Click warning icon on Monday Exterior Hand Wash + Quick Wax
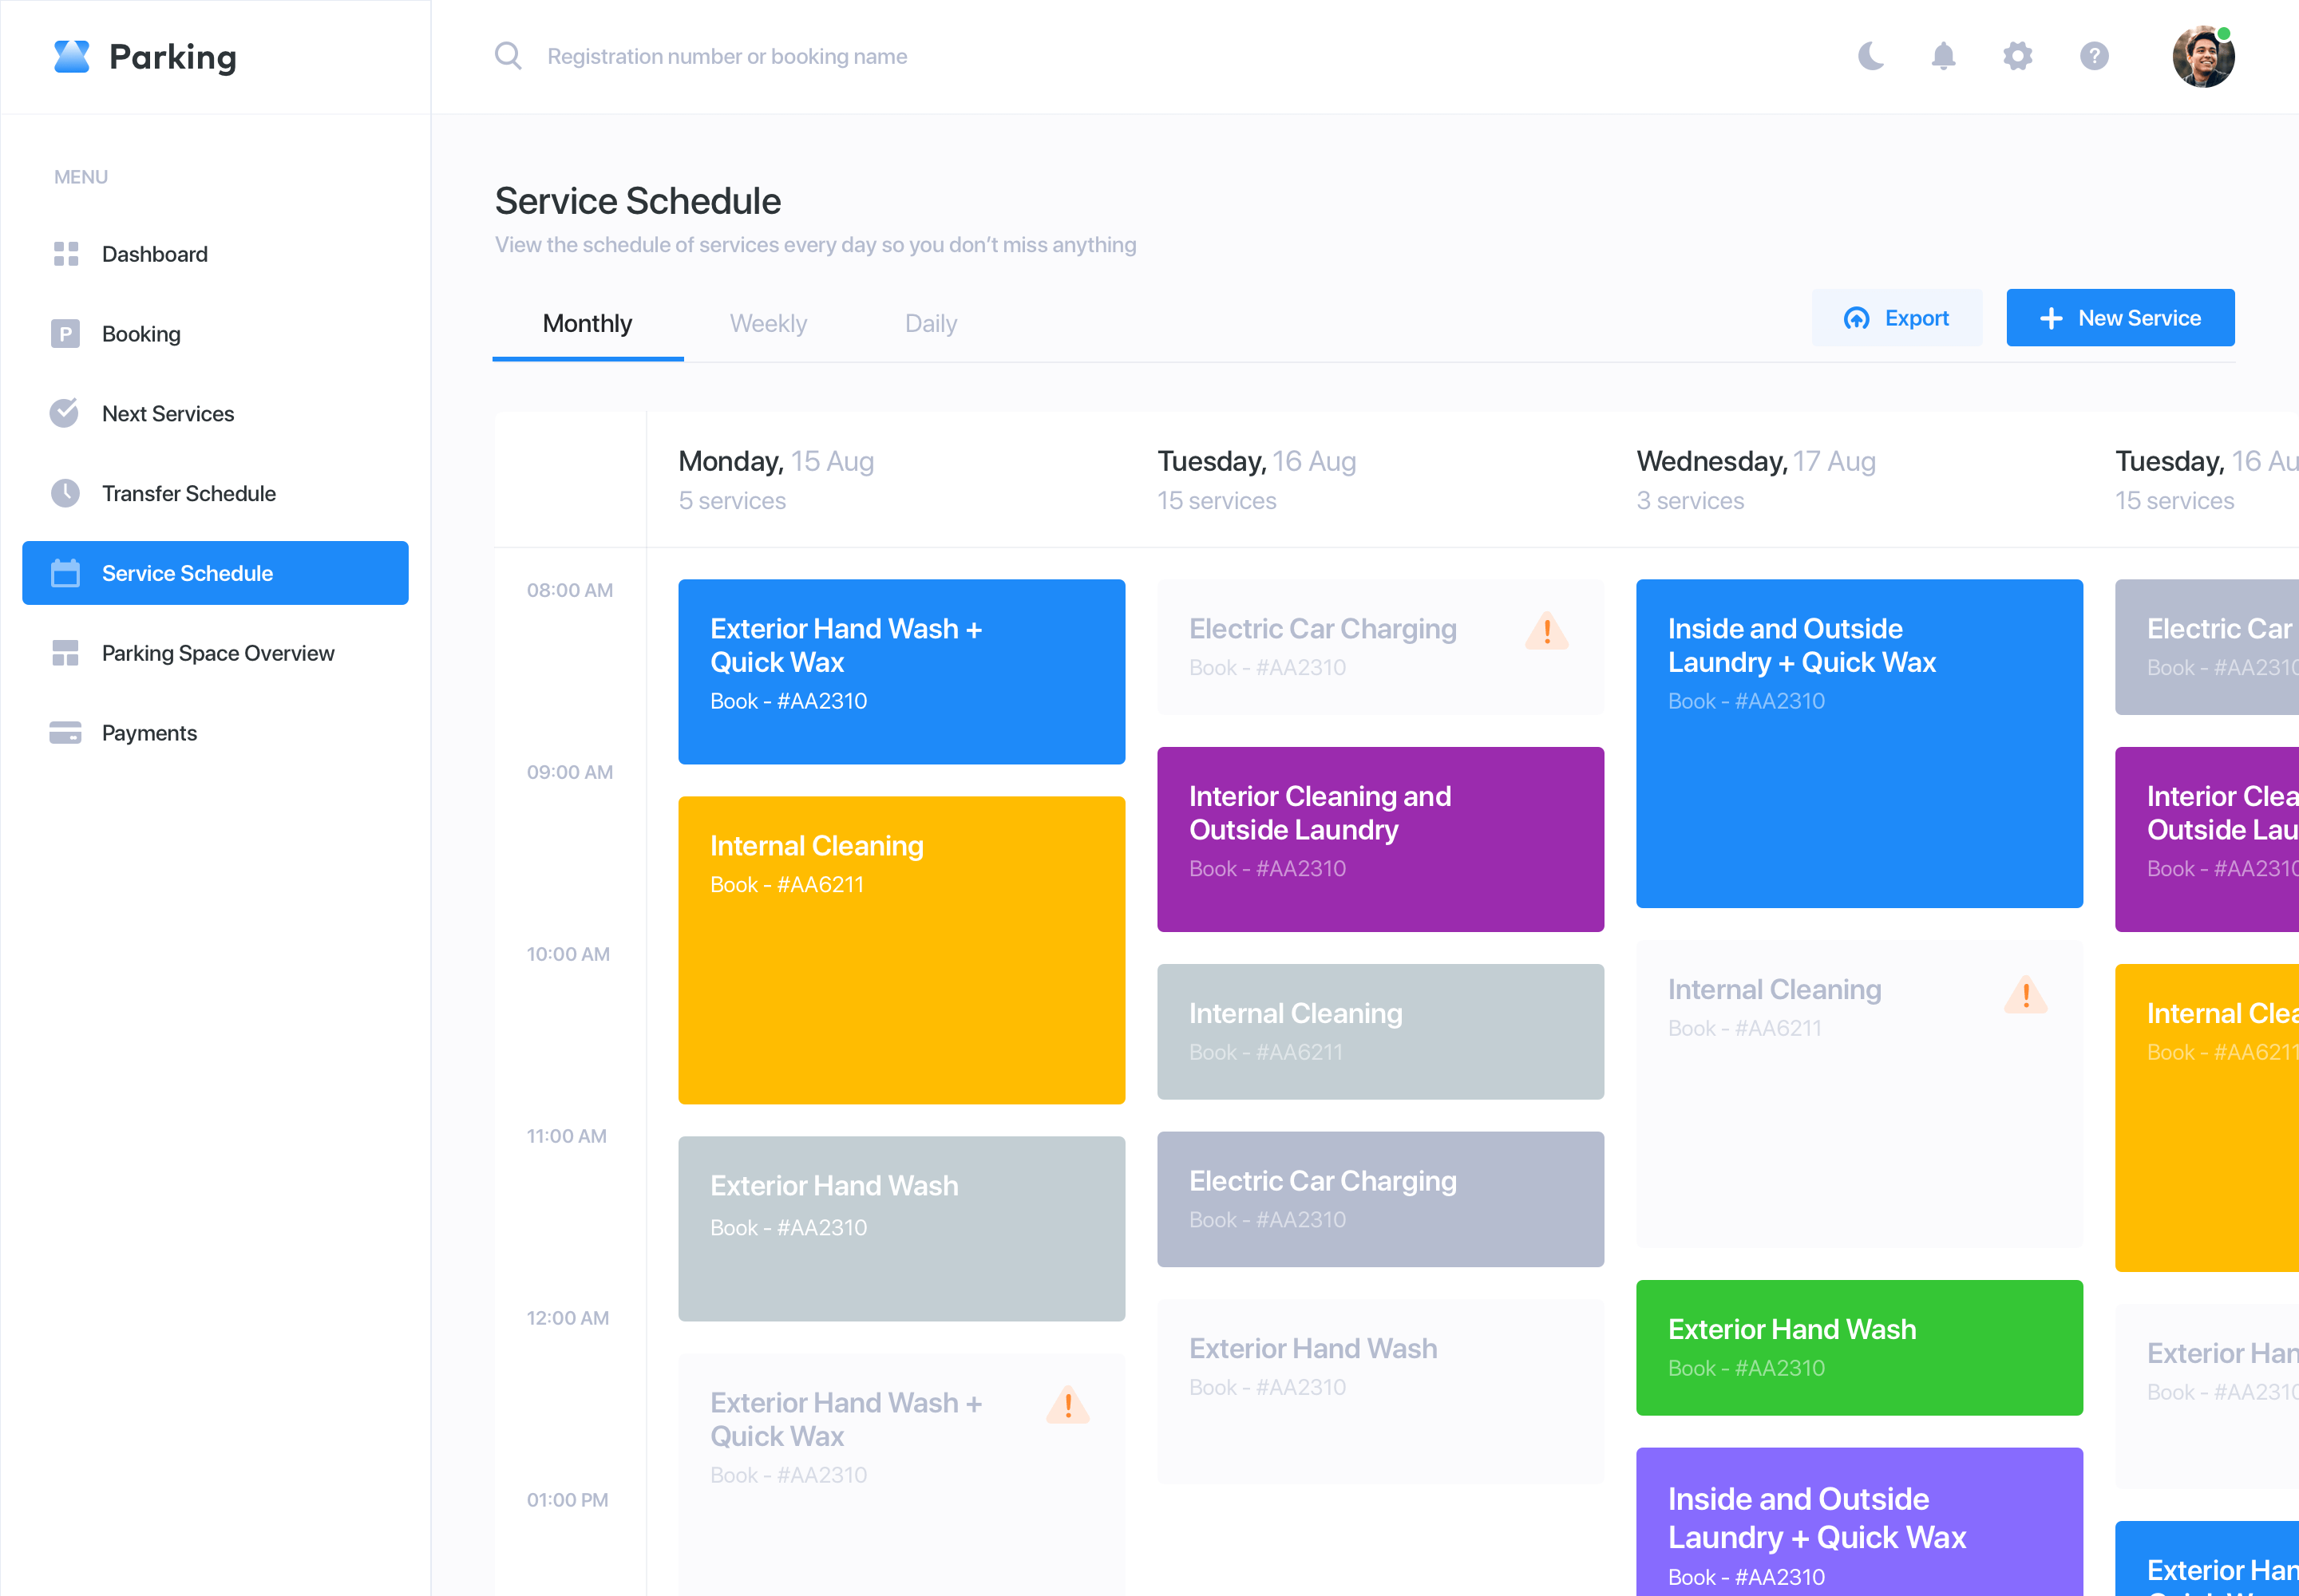 [1068, 1406]
